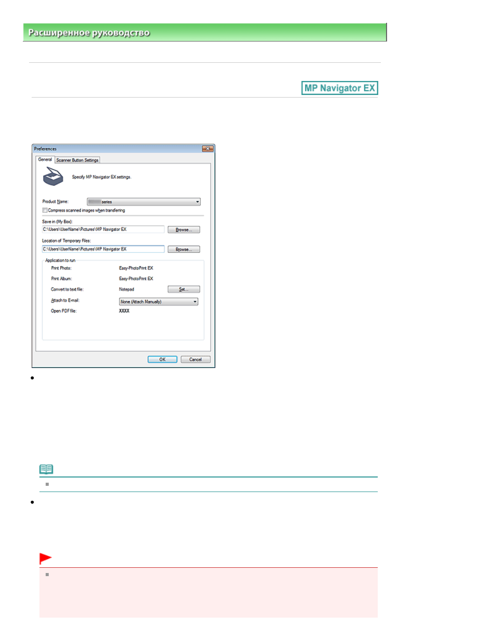The width and height of the screenshot is (495, 641).
Task: Click the note book icon
Action: coord(46,469)
